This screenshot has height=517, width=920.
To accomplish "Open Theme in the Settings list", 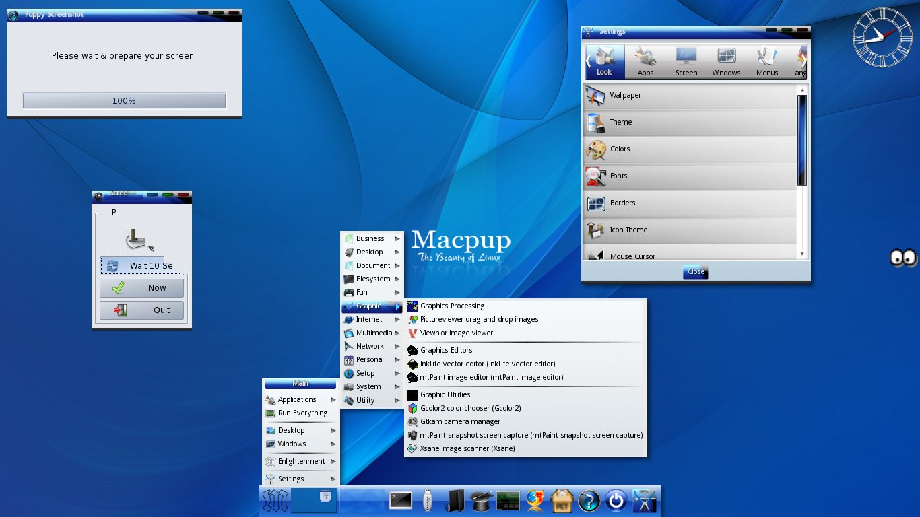I will [x=690, y=123].
